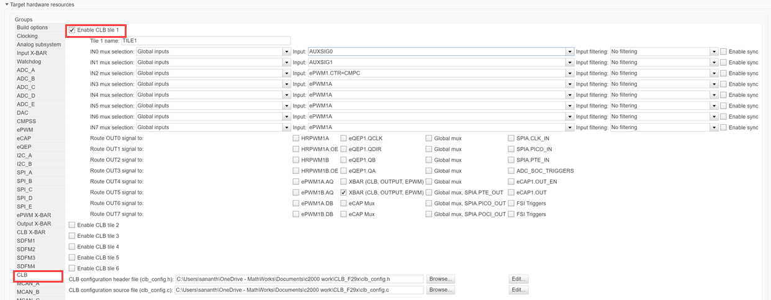Open Input dropdown showing ePWM1.CTR=CMPC
The height and width of the screenshot is (300, 771).
coord(570,73)
